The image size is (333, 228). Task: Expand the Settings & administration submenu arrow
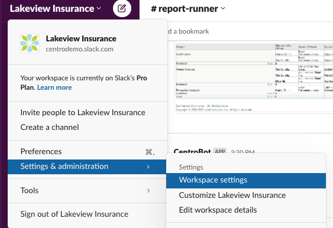pyautogui.click(x=148, y=167)
